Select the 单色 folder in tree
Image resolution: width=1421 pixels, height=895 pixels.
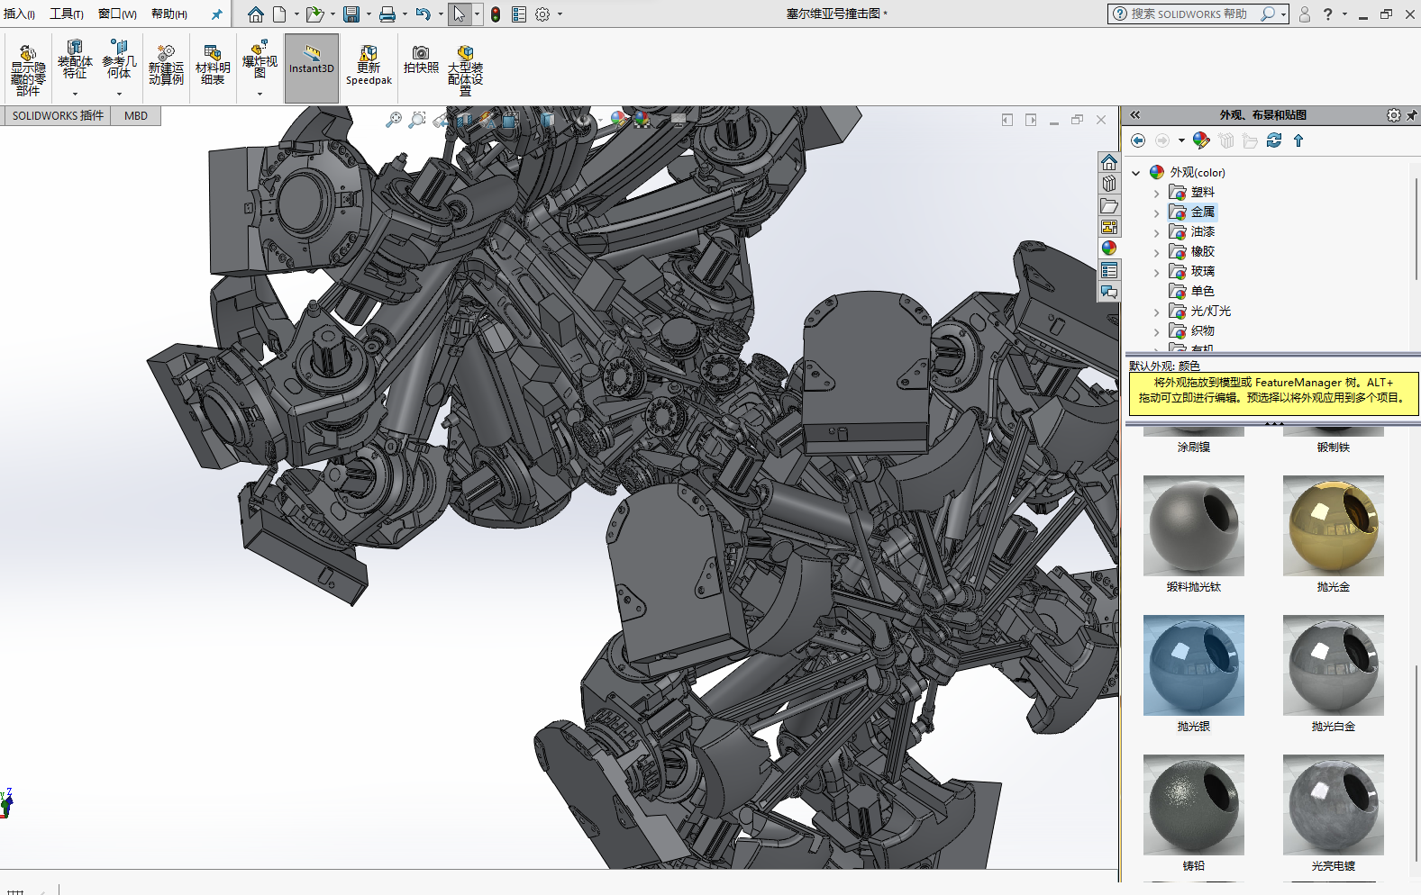[1202, 291]
